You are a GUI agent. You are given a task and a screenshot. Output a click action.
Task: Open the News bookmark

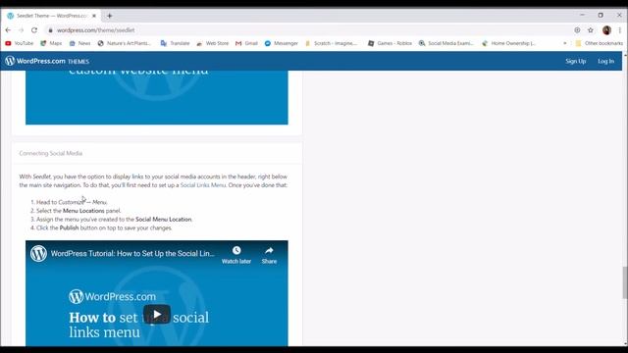pos(79,43)
